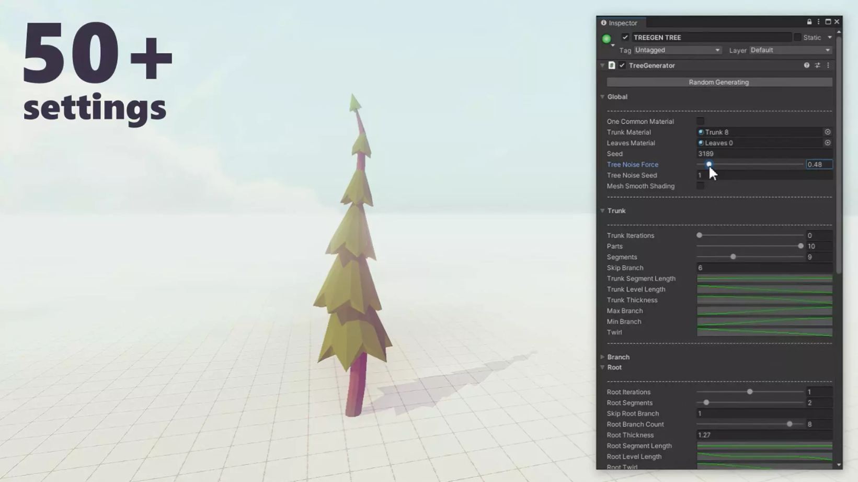
Task: Open the Root Segment Length curve
Action: click(764, 446)
